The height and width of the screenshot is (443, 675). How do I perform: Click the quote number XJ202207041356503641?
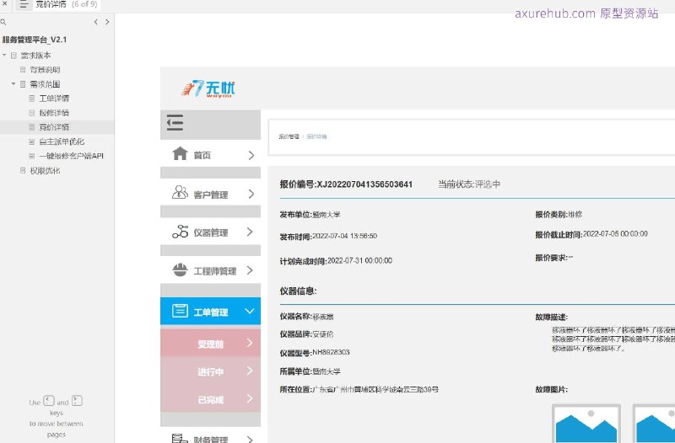(364, 184)
